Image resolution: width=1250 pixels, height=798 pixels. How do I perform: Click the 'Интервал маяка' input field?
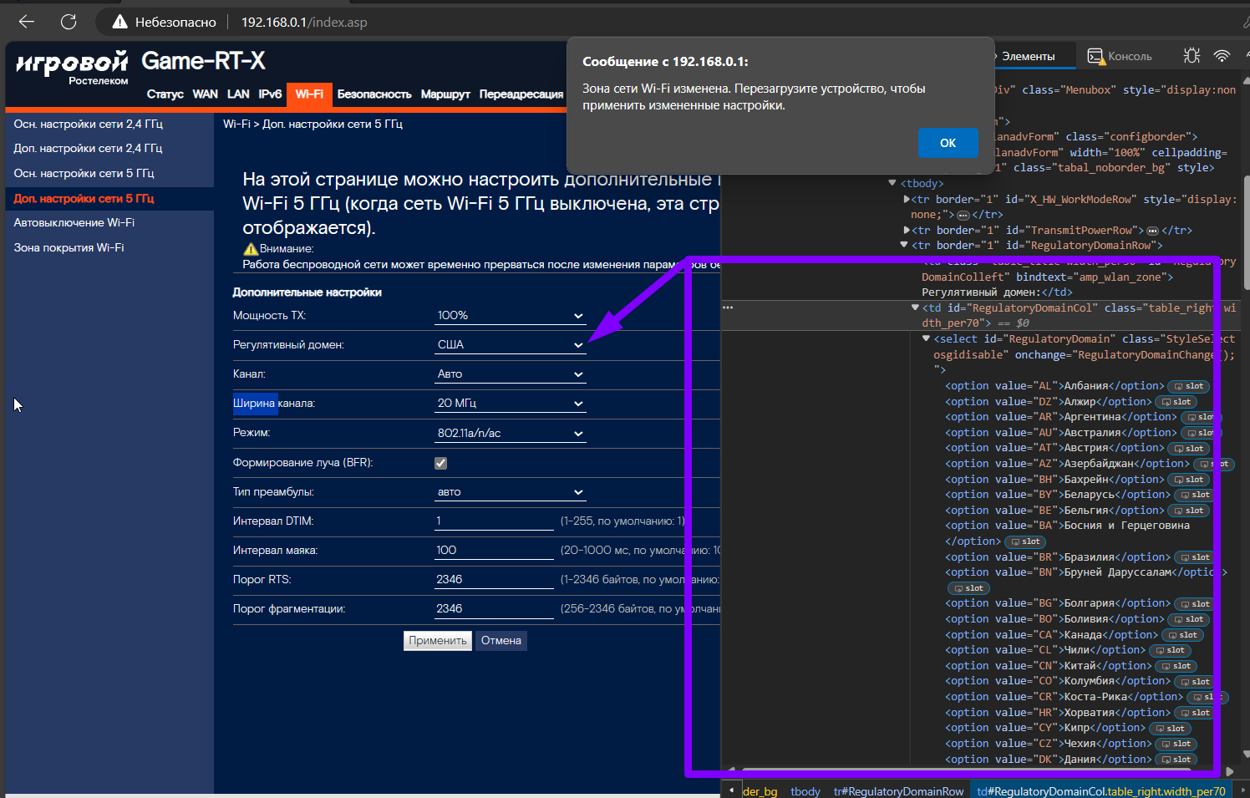(494, 551)
